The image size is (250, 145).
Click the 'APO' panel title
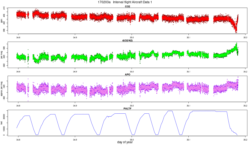coord(127,74)
